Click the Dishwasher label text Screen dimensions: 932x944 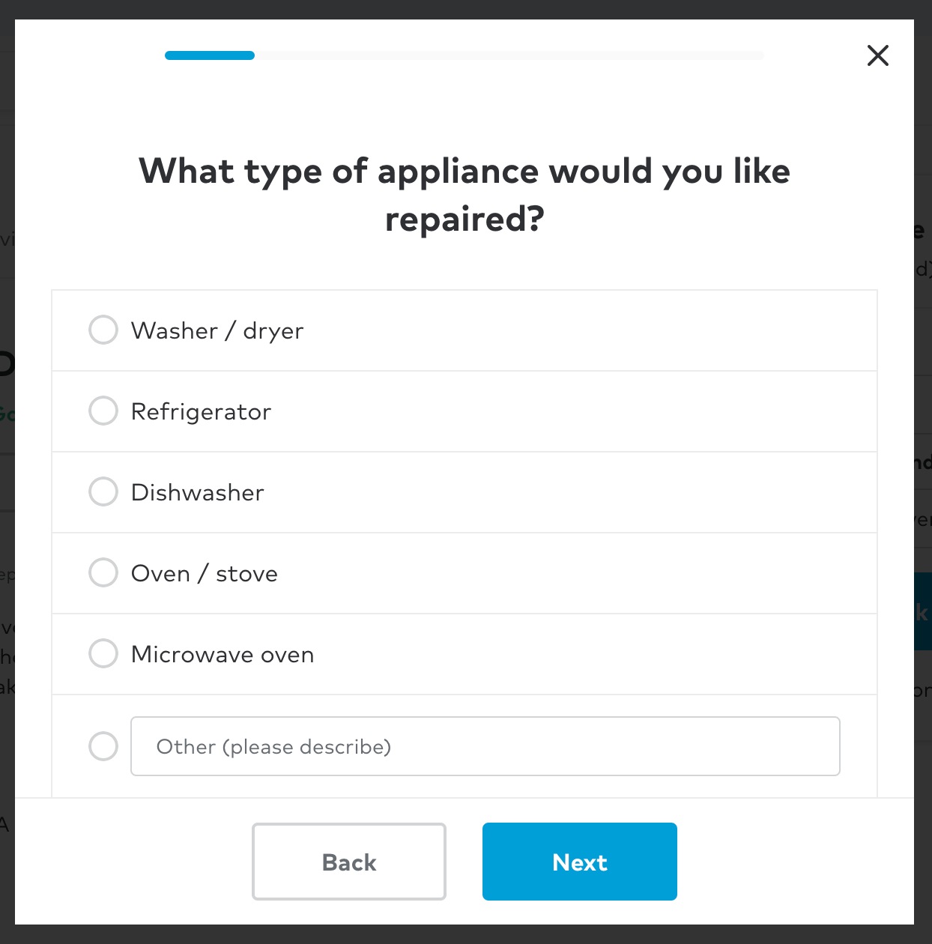[x=198, y=492]
